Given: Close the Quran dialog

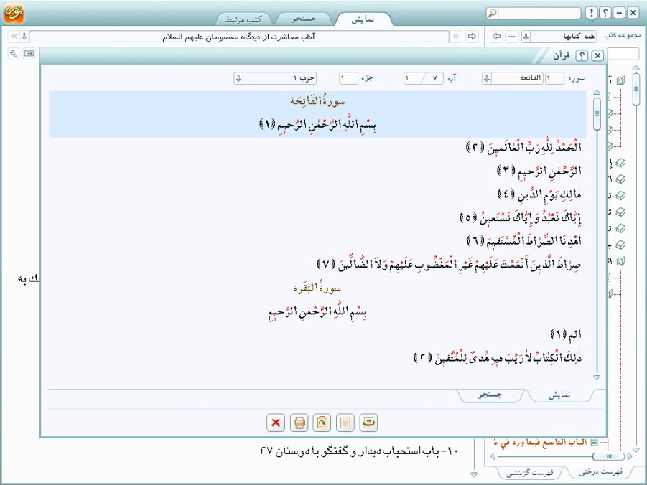Looking at the screenshot, I should click(597, 55).
